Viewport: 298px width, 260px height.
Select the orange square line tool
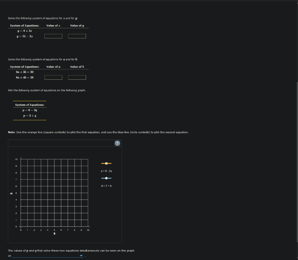[107, 163]
